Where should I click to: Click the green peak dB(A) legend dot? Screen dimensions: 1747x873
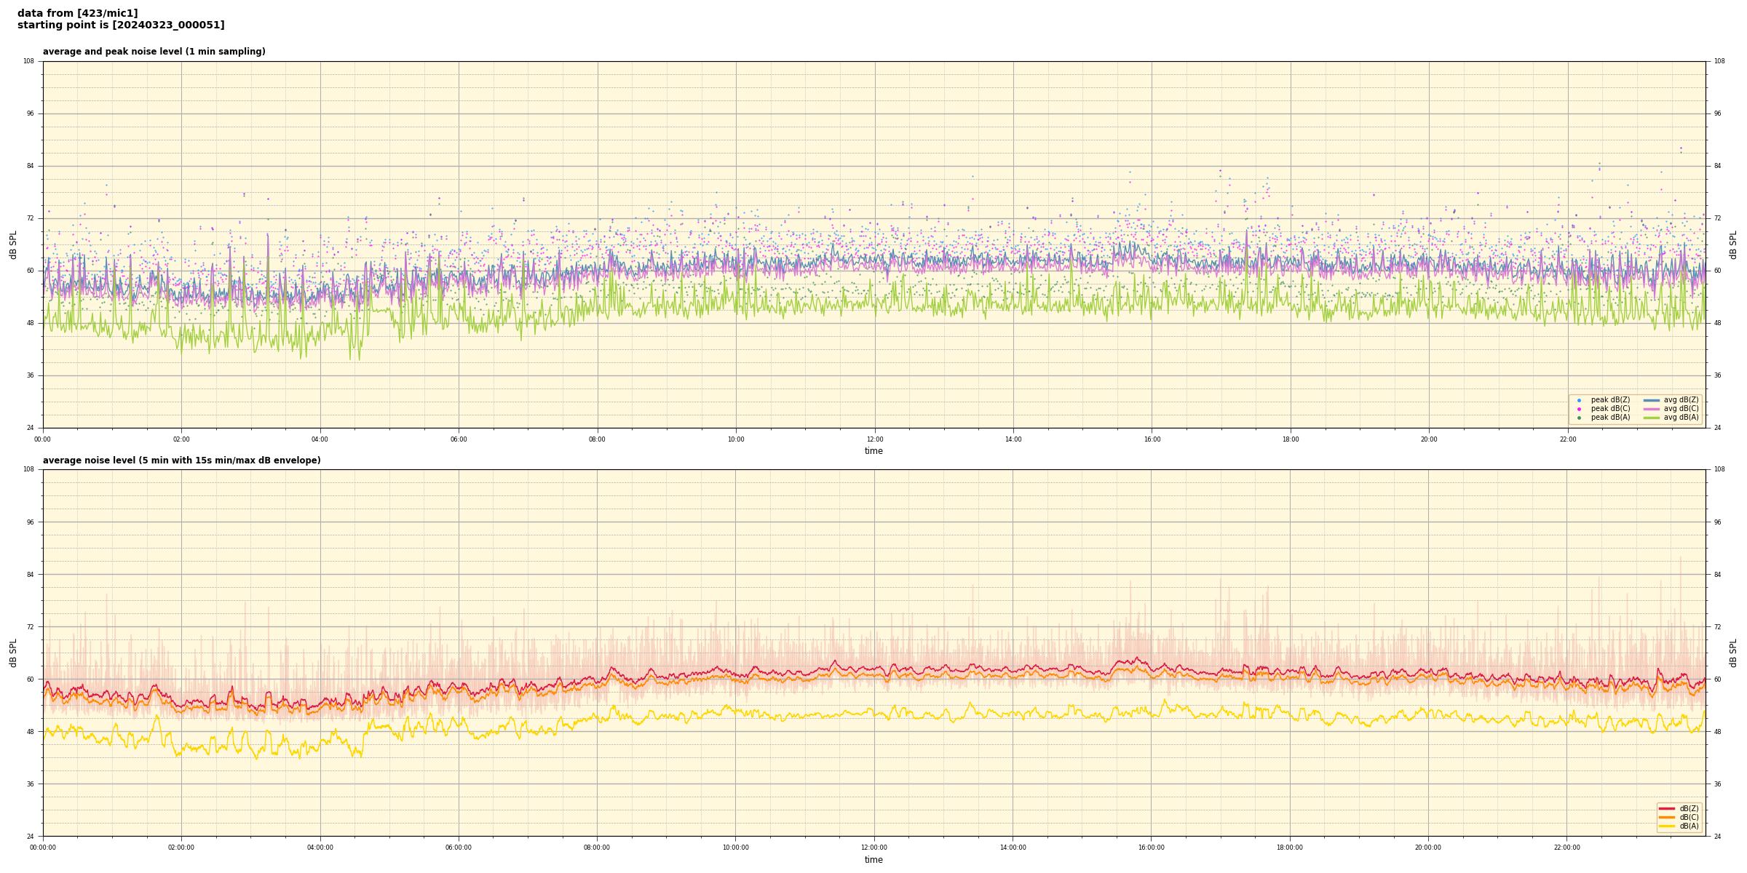(x=1579, y=418)
